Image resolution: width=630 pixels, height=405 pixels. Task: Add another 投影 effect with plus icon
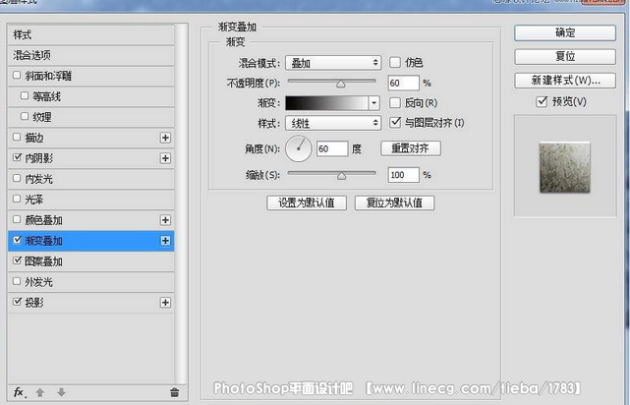pos(165,302)
